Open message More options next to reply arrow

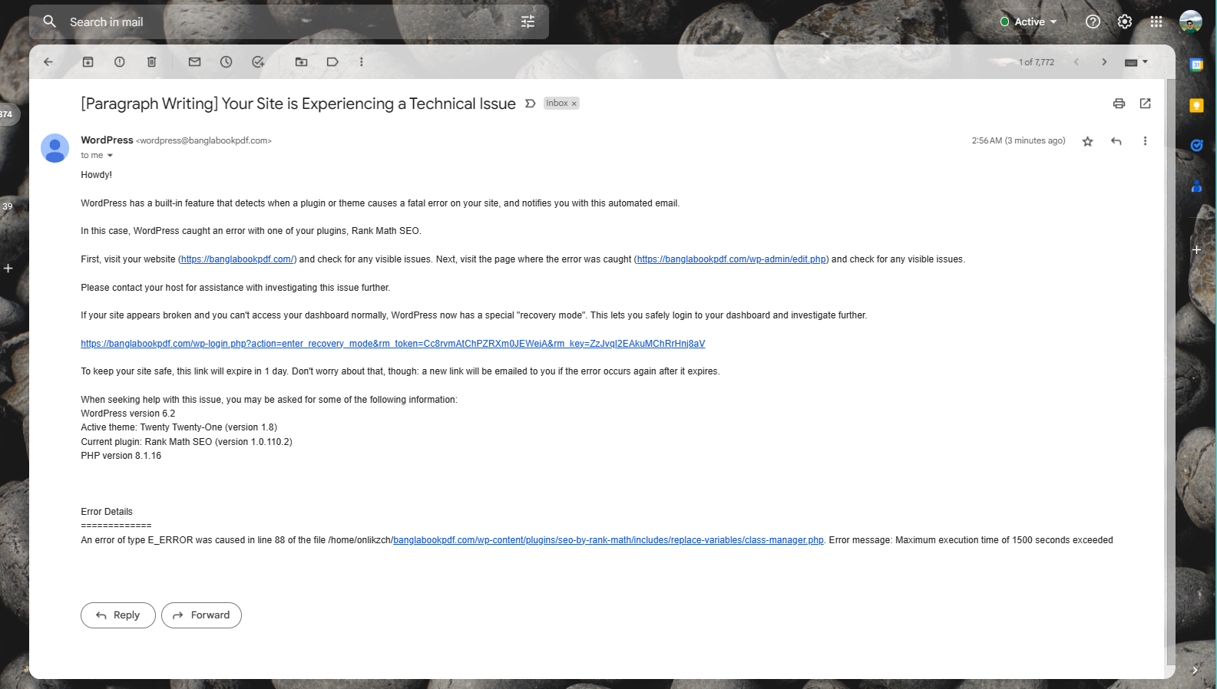(1145, 141)
